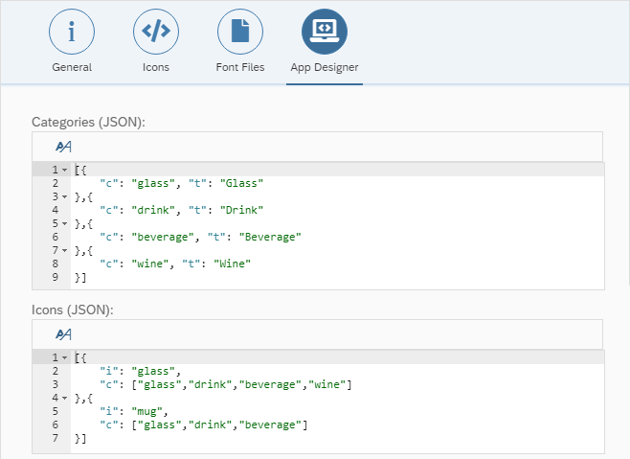Select the App Designer tab label
The width and height of the screenshot is (630, 459).
(x=325, y=67)
